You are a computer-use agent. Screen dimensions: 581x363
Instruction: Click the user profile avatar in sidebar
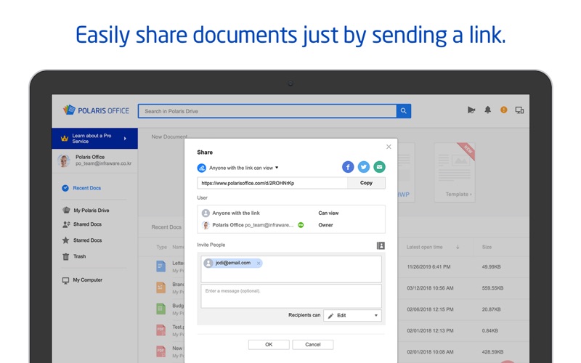click(64, 160)
